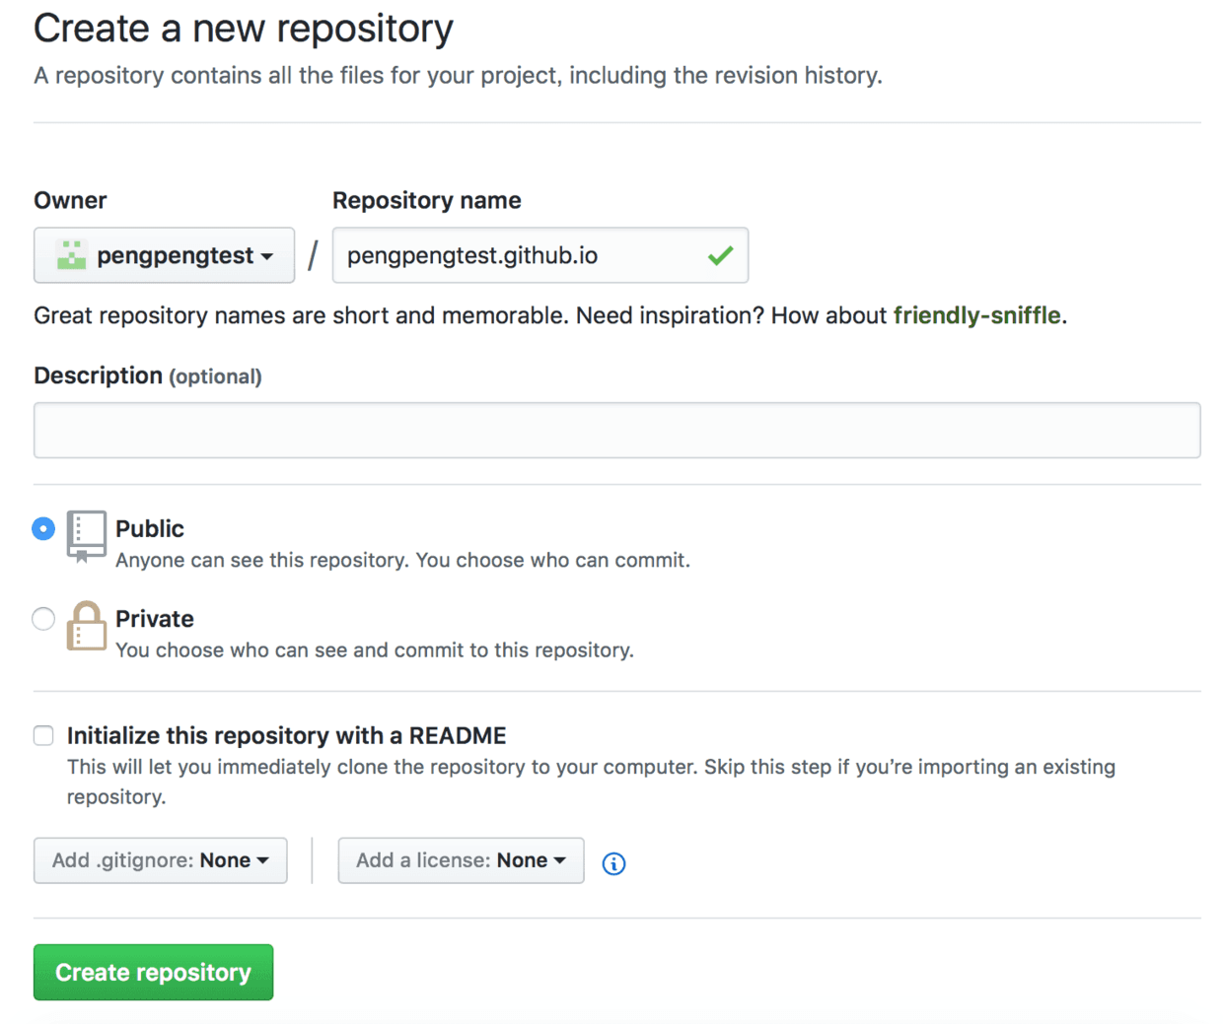Click the Private option label text
This screenshot has width=1223, height=1024.
pos(155,619)
